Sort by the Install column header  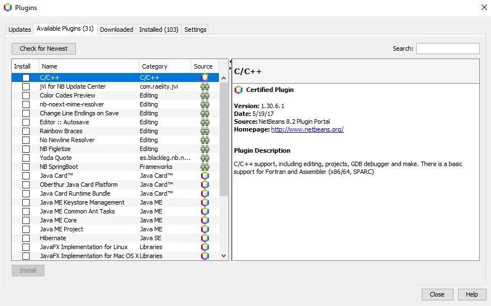click(x=25, y=66)
